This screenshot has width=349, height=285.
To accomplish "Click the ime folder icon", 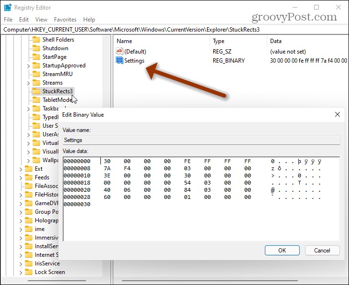I will pyautogui.click(x=29, y=229).
